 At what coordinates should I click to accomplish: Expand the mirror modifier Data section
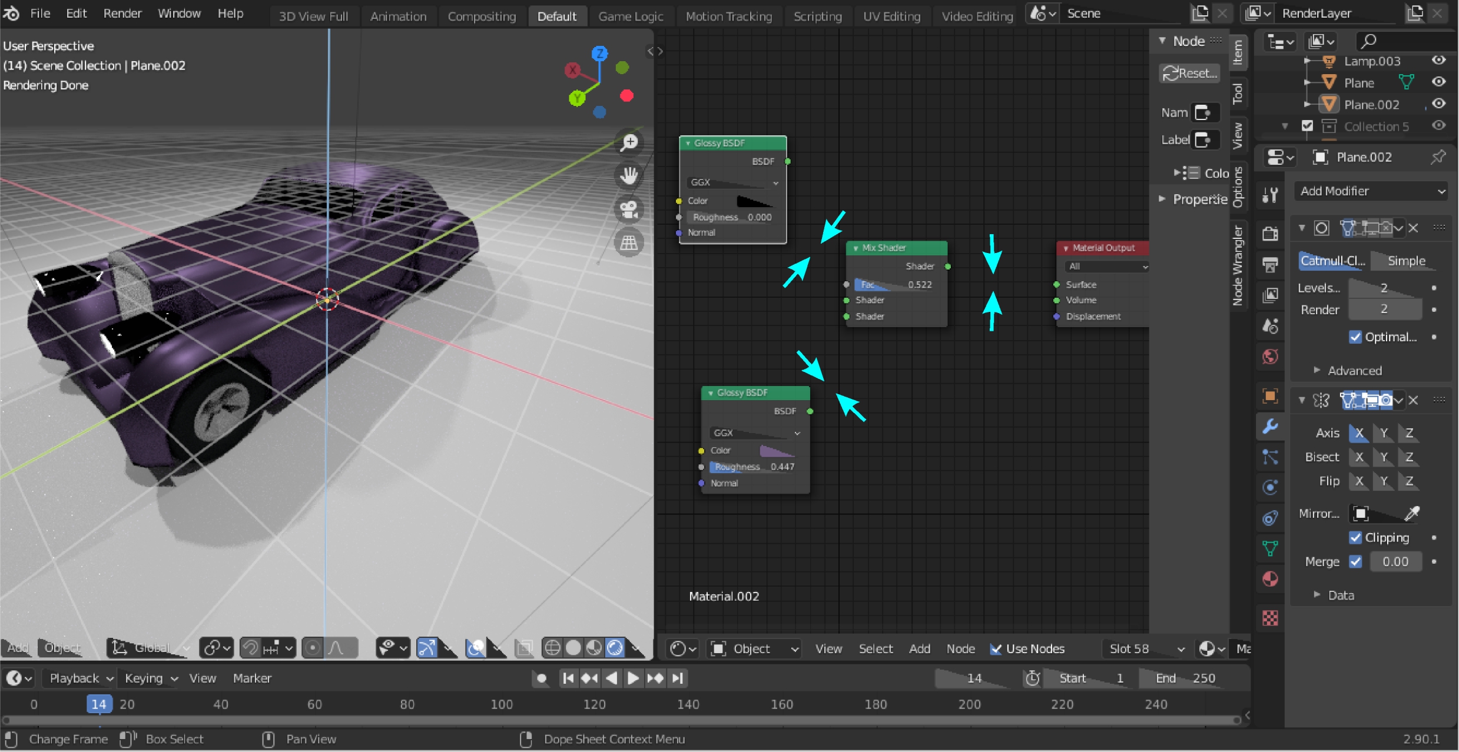(x=1334, y=595)
